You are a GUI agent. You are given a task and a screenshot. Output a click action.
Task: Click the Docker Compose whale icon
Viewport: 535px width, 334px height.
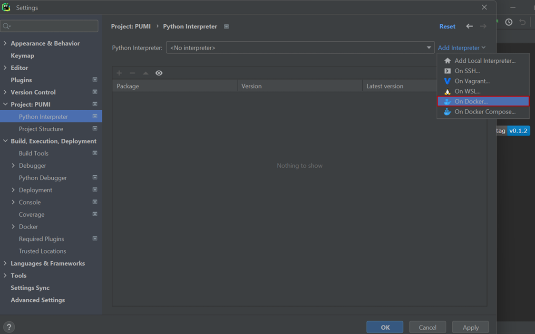click(x=447, y=112)
